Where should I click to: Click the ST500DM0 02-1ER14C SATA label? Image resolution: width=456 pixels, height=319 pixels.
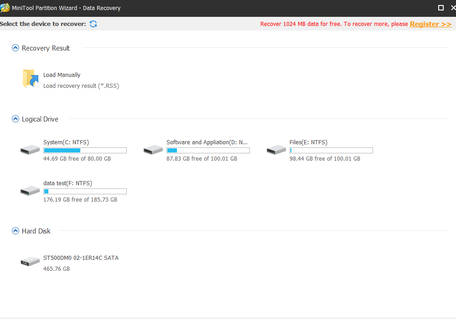coord(81,258)
